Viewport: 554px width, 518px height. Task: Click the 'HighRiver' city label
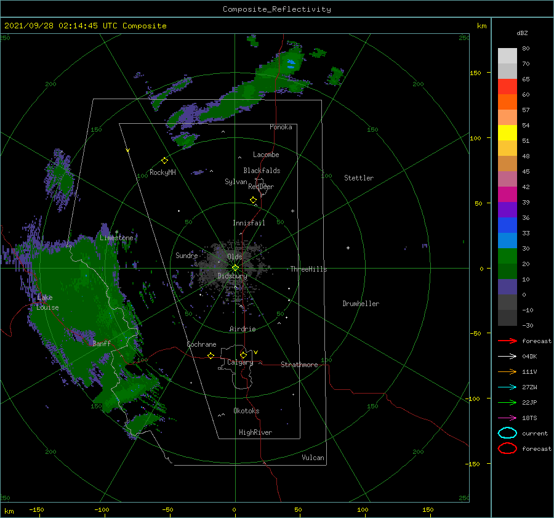(x=255, y=432)
